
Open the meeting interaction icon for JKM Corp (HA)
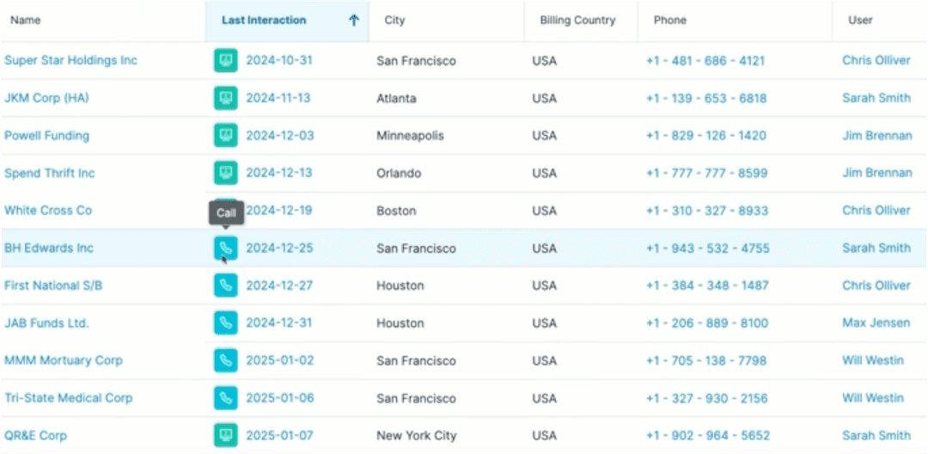pyautogui.click(x=225, y=98)
